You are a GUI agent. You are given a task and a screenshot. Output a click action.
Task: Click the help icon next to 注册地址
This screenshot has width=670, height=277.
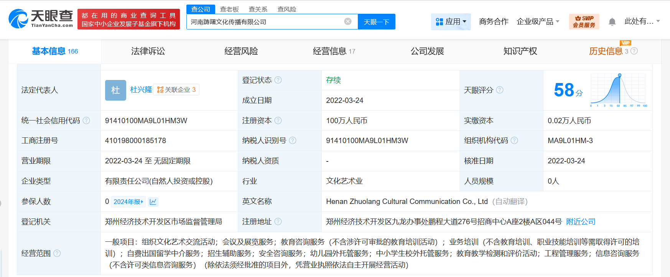278,222
